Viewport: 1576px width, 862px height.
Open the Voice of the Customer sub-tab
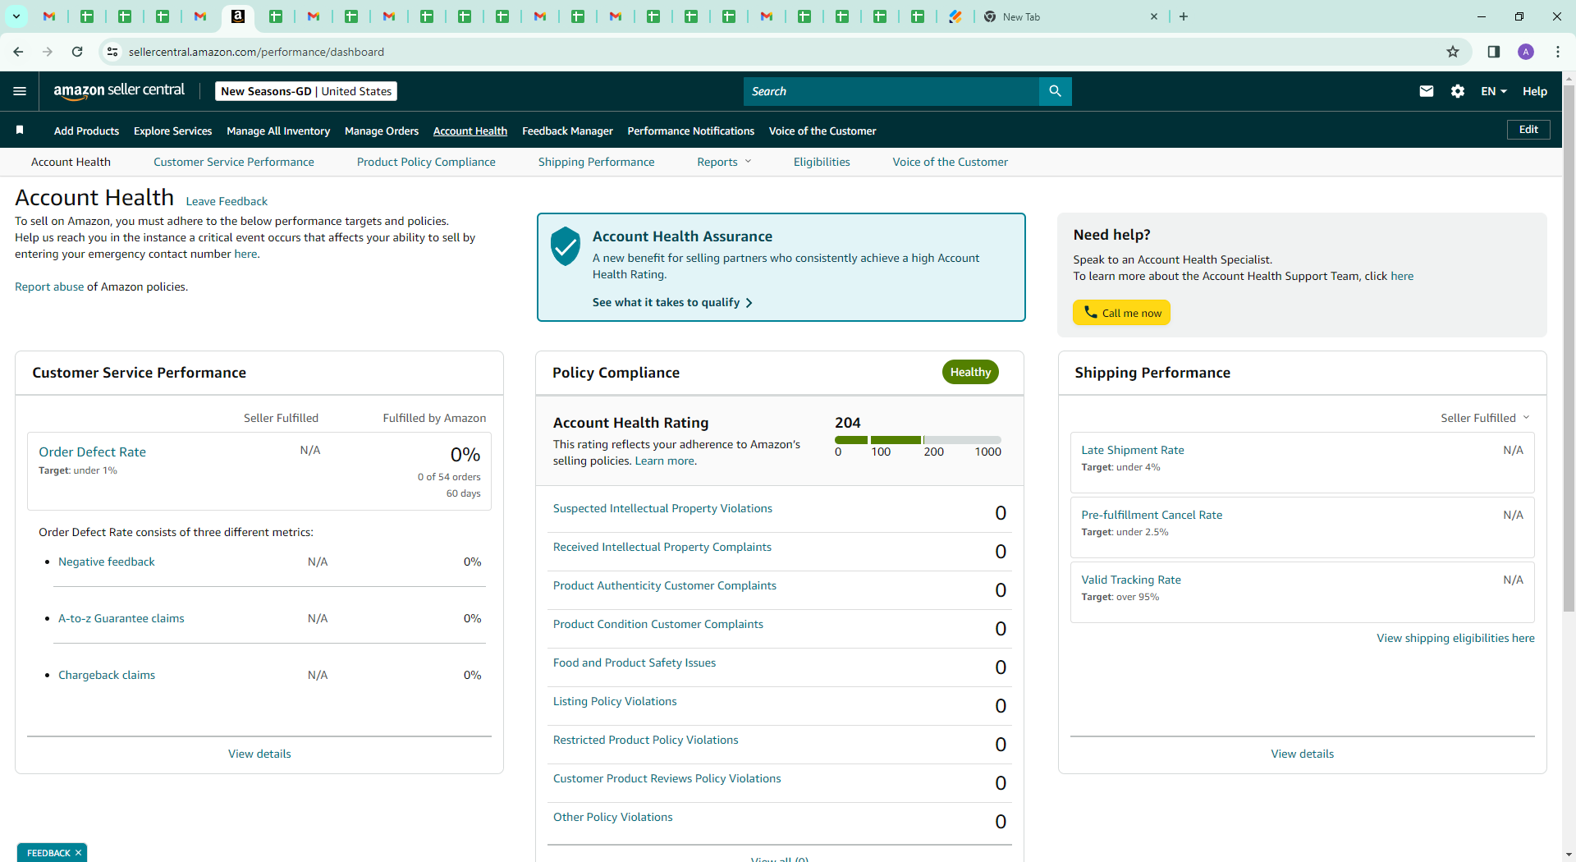(951, 162)
